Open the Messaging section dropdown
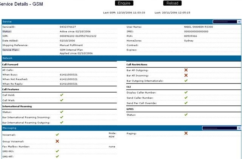The image size is (242, 159). pyautogui.click(x=226, y=128)
